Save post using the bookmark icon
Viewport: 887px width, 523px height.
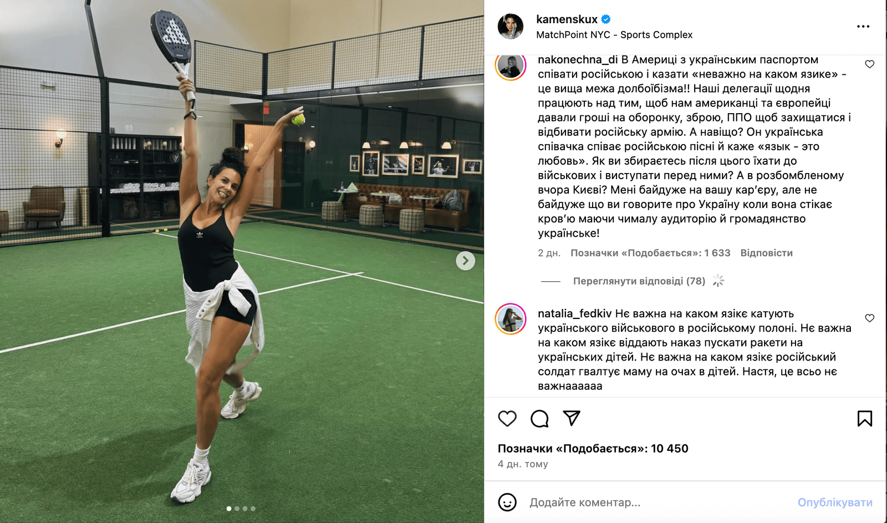pyautogui.click(x=865, y=418)
